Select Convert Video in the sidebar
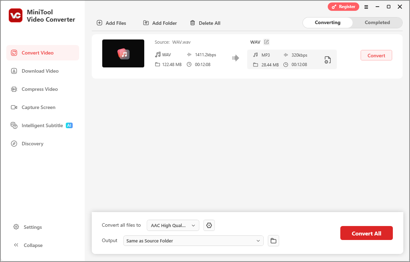 pos(37,53)
